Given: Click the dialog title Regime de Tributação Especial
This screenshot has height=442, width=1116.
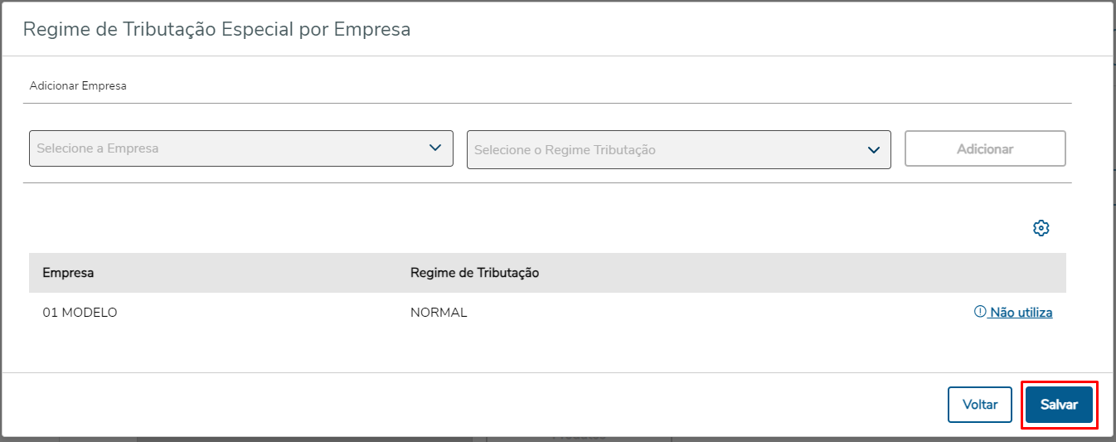Looking at the screenshot, I should coord(216,29).
